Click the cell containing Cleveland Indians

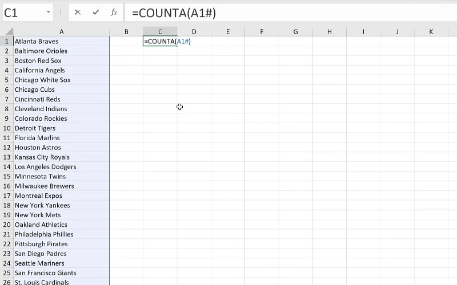point(62,109)
